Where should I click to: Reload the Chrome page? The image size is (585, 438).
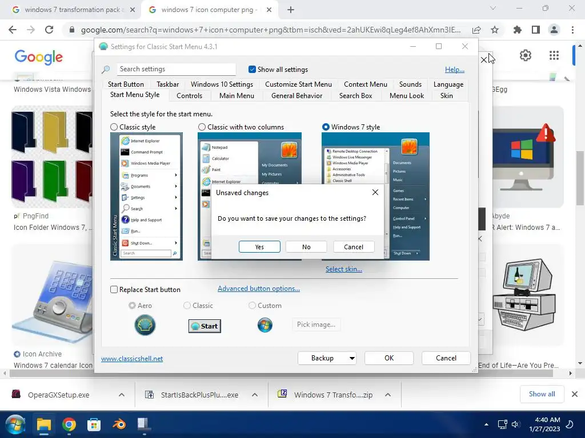(49, 30)
